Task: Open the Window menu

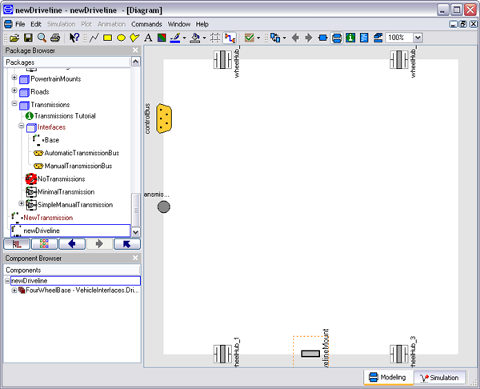Action: point(178,25)
